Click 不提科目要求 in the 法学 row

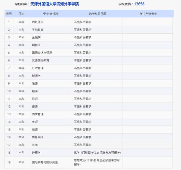coord(83,145)
